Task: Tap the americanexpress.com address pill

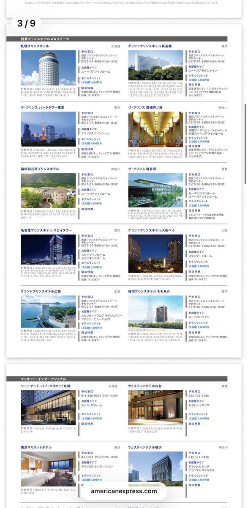Action: 124,491
